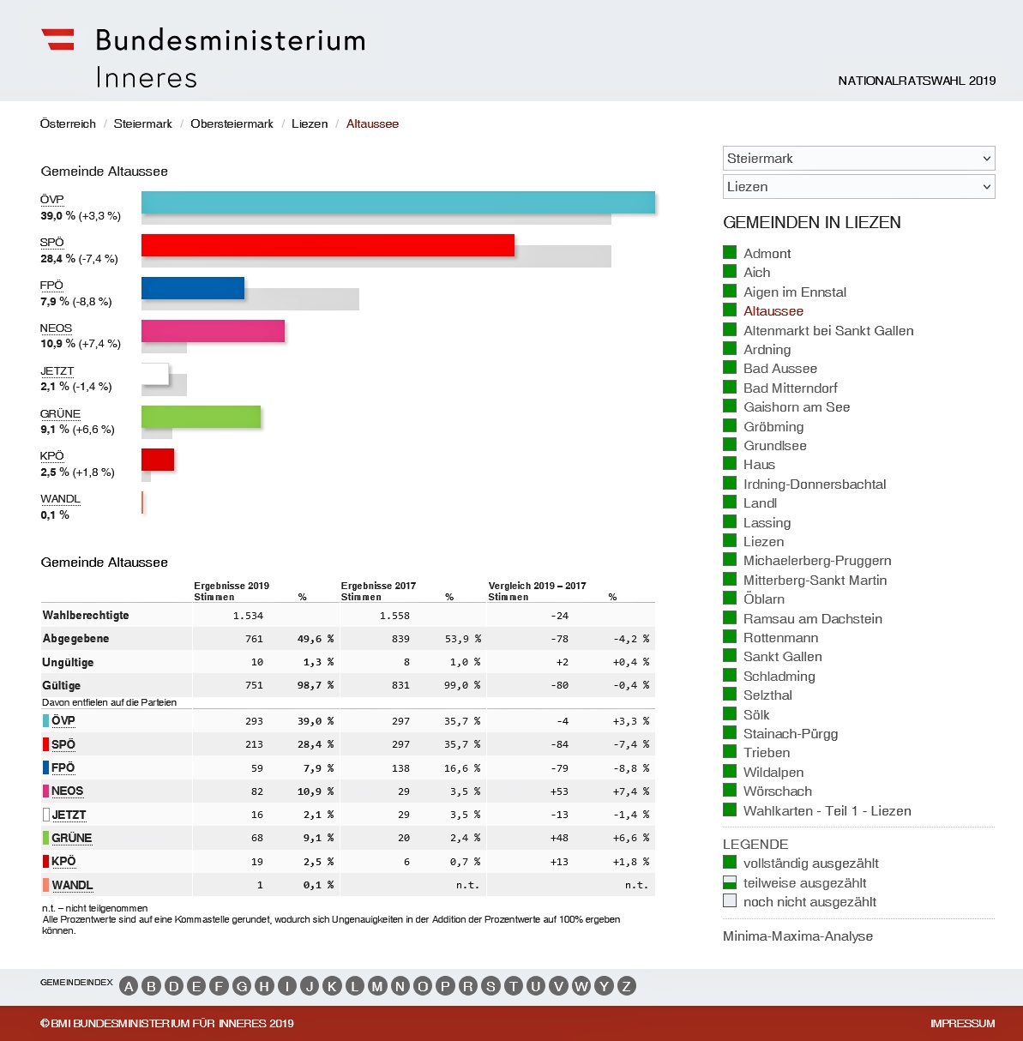Open the Bad Aussee municipality results
Screen dimensions: 1023x1041
click(x=779, y=369)
